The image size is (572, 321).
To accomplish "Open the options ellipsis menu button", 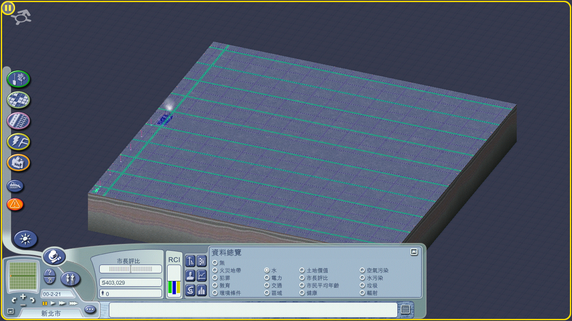I will [90, 310].
